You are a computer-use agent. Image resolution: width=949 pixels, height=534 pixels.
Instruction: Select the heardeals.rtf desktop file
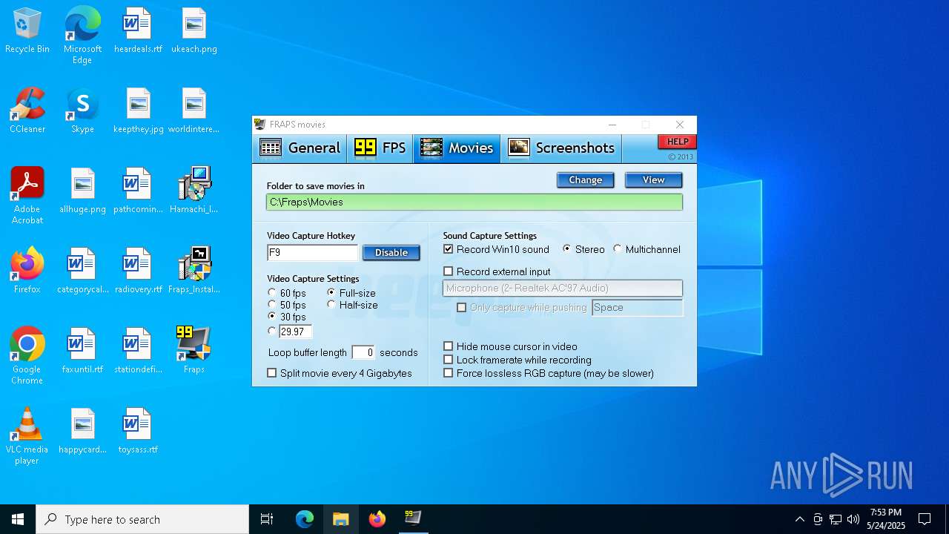(138, 31)
